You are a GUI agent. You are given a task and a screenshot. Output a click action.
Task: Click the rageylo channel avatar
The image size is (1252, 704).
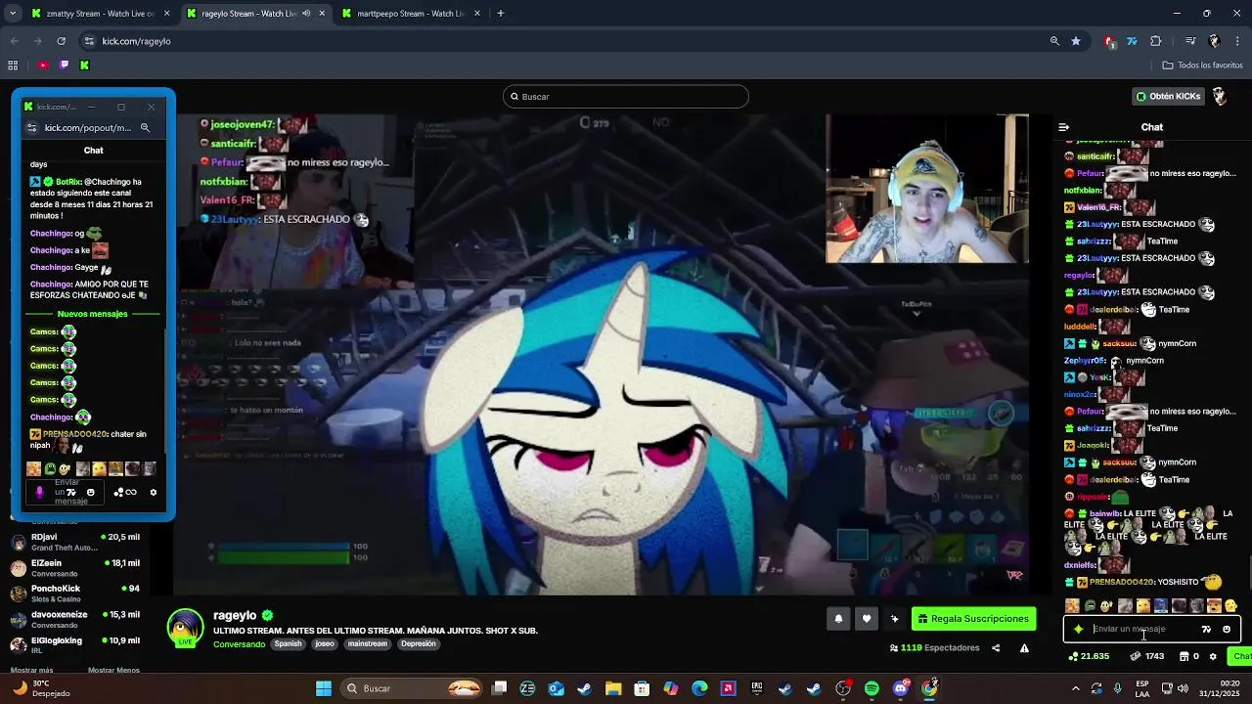(185, 627)
